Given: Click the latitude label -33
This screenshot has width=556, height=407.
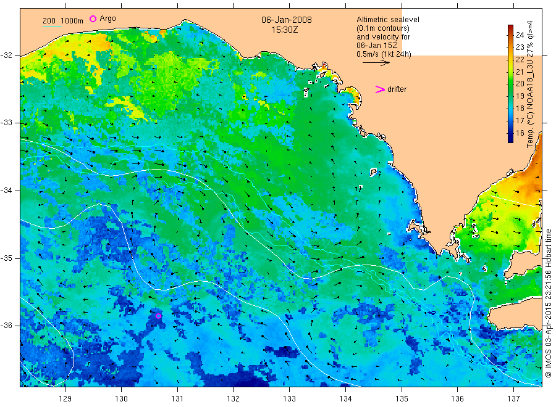Looking at the screenshot, I should coord(6,123).
